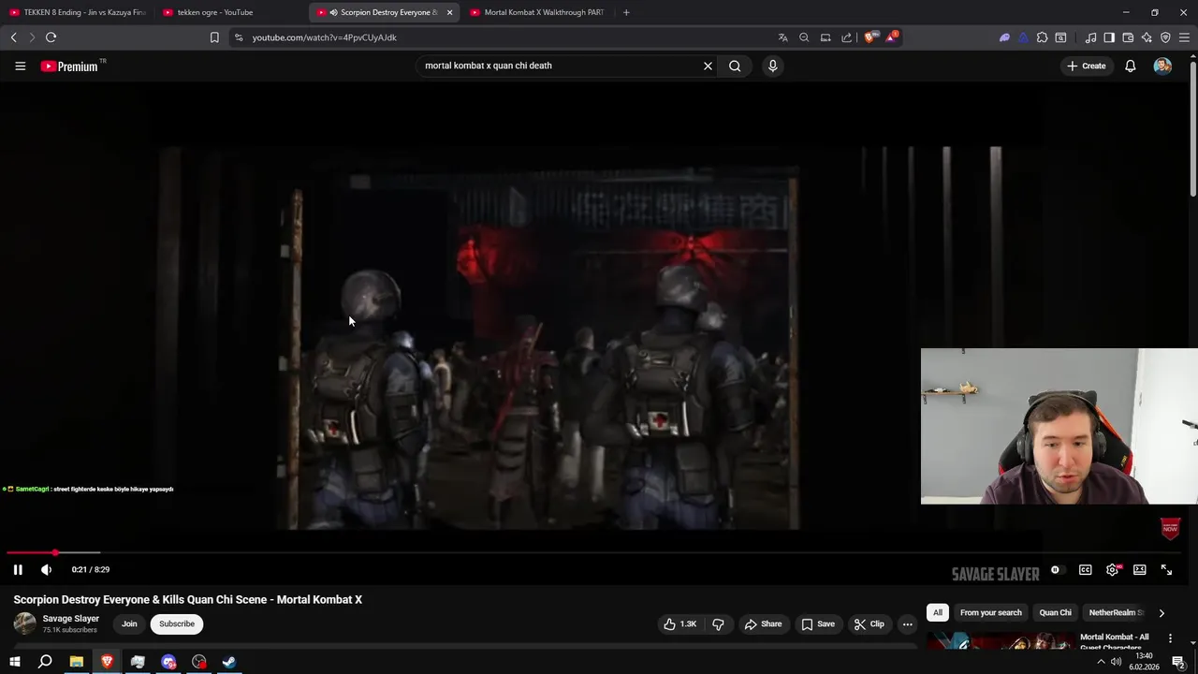Viewport: 1198px width, 674px height.
Task: Open the Create menu
Action: click(1087, 66)
